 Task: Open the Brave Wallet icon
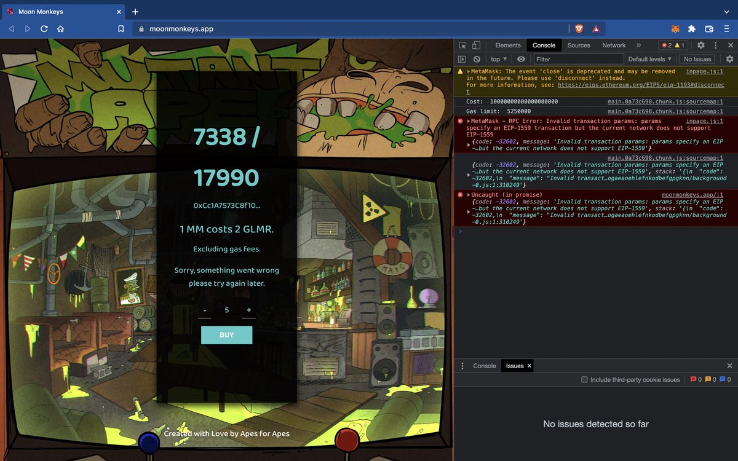pos(709,29)
